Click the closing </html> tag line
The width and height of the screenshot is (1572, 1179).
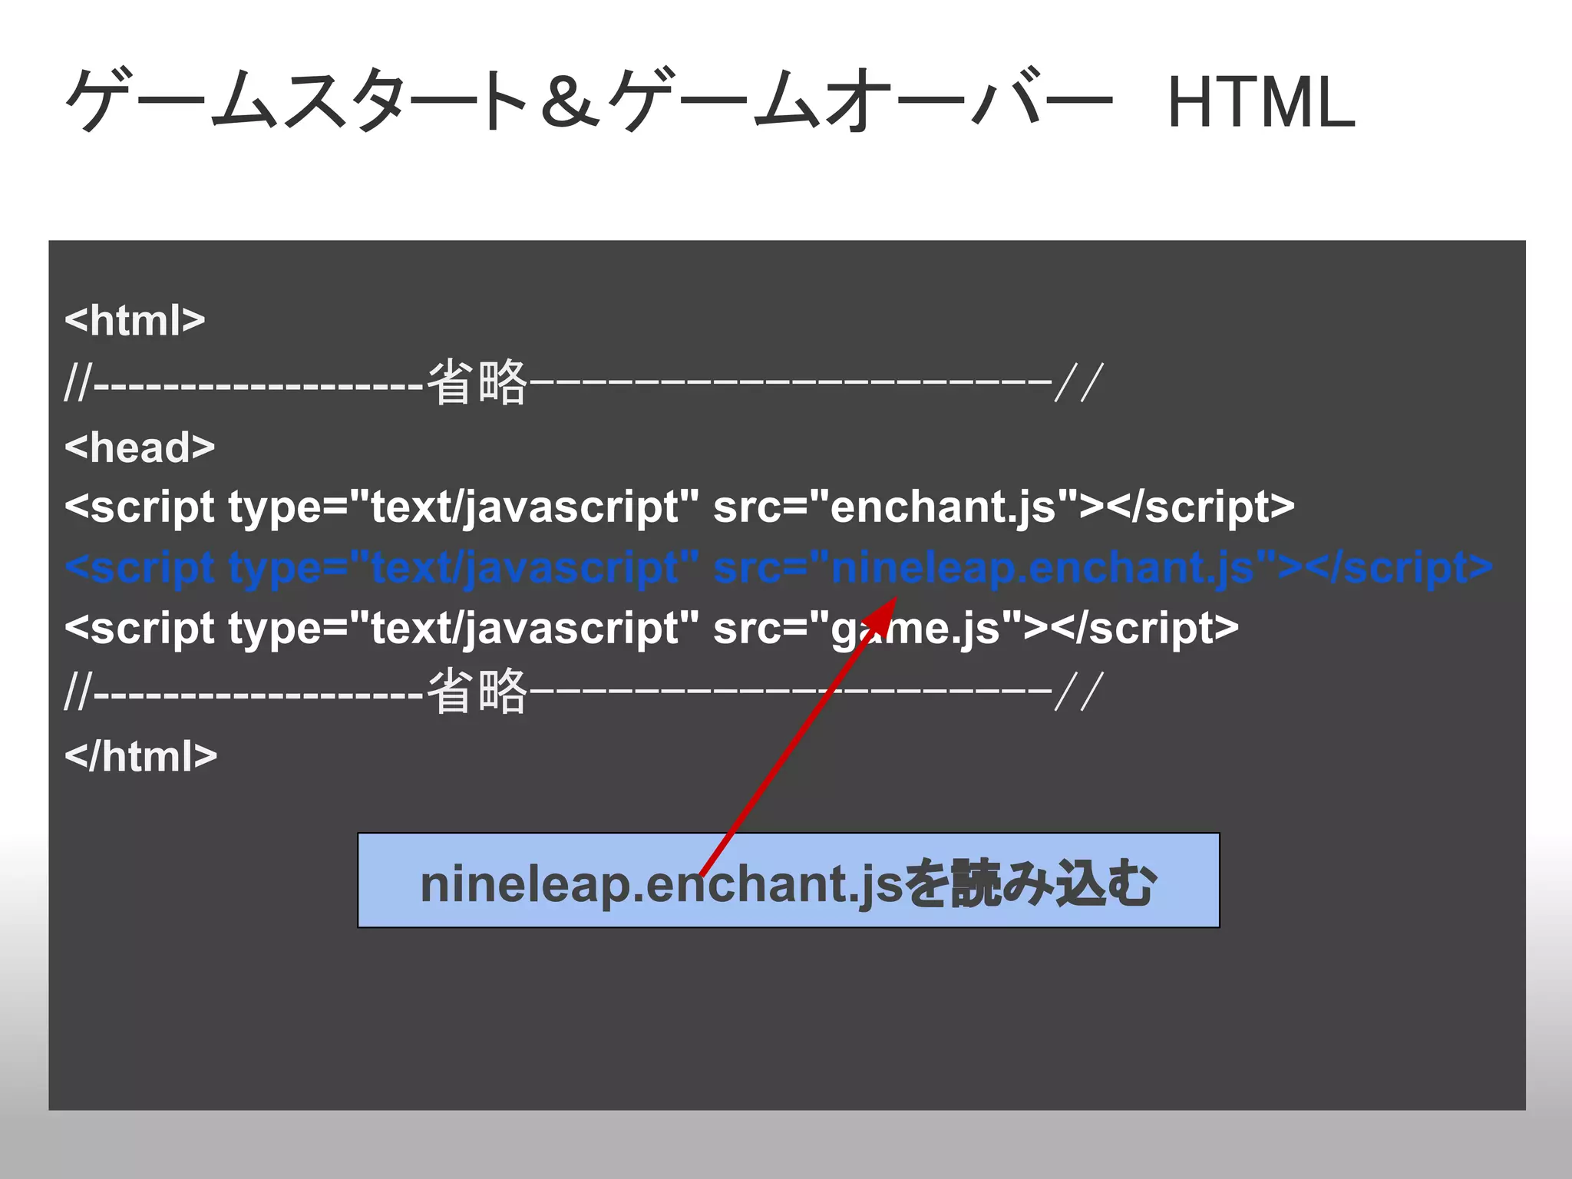141,756
